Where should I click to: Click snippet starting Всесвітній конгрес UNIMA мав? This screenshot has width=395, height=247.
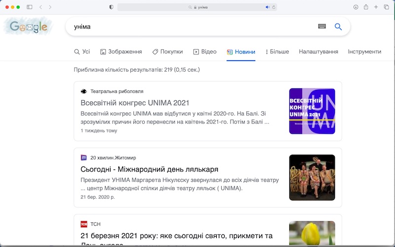(175, 118)
